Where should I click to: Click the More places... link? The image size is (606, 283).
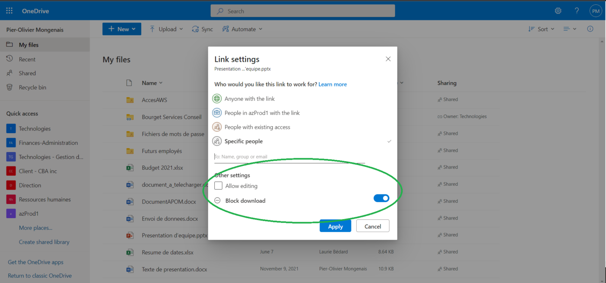point(35,228)
